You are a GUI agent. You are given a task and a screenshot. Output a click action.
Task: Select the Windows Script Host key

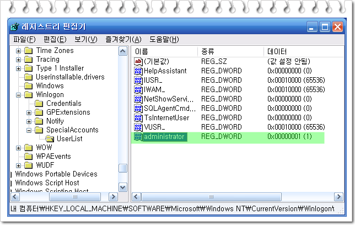pyautogui.click(x=47, y=183)
